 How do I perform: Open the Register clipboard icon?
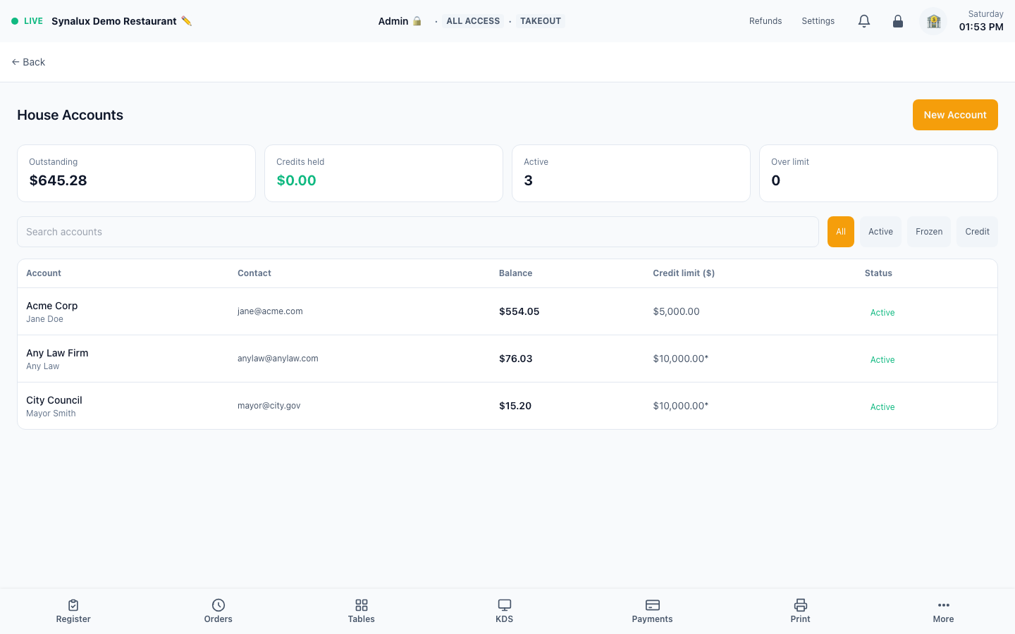click(73, 605)
